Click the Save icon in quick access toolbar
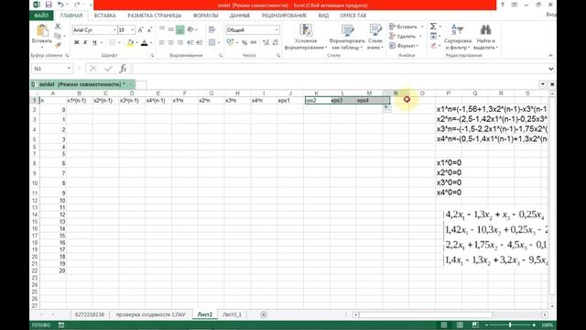586x330 pixels. click(49, 5)
